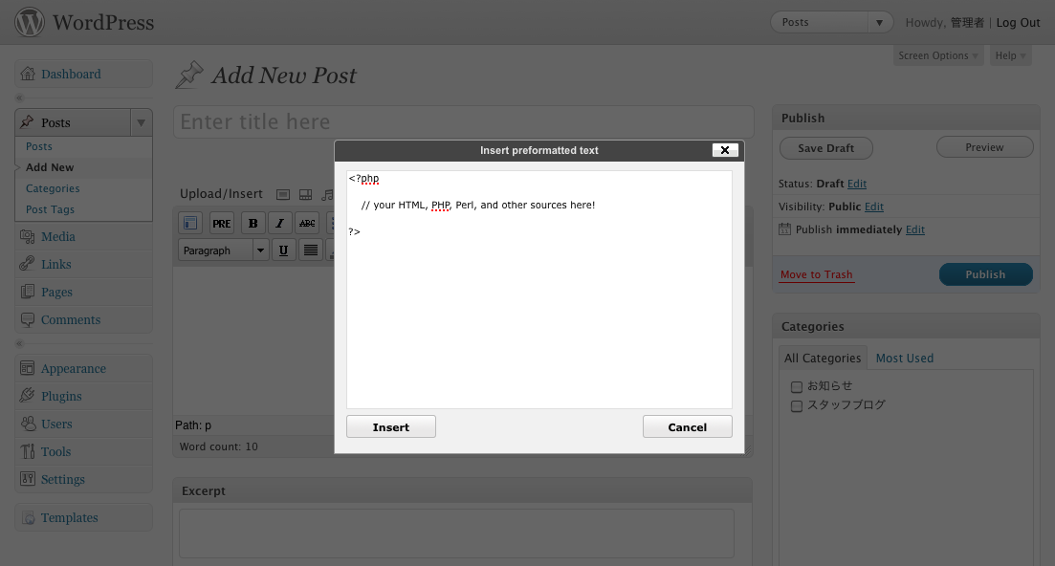Select Add New in the Posts submenu

(50, 167)
